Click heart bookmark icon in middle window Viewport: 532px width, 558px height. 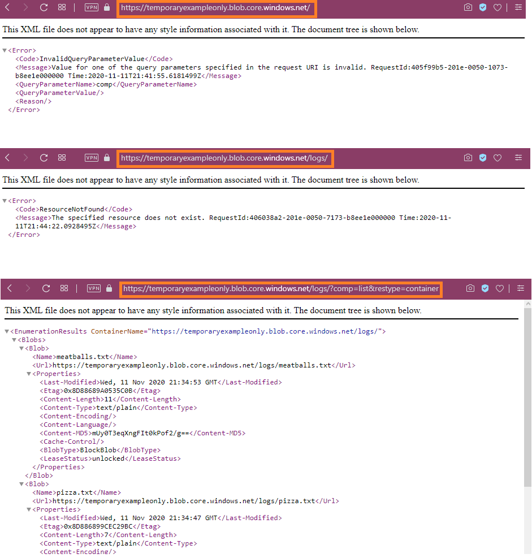coord(498,158)
